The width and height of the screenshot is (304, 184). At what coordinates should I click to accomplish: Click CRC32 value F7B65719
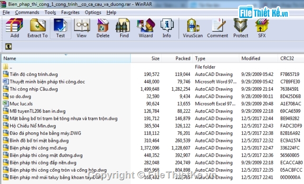click(x=290, y=74)
